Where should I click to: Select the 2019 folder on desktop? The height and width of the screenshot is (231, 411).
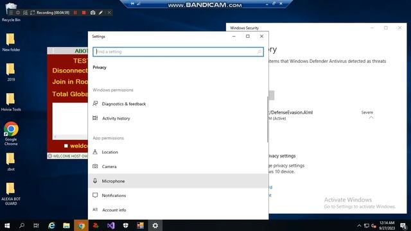click(11, 72)
